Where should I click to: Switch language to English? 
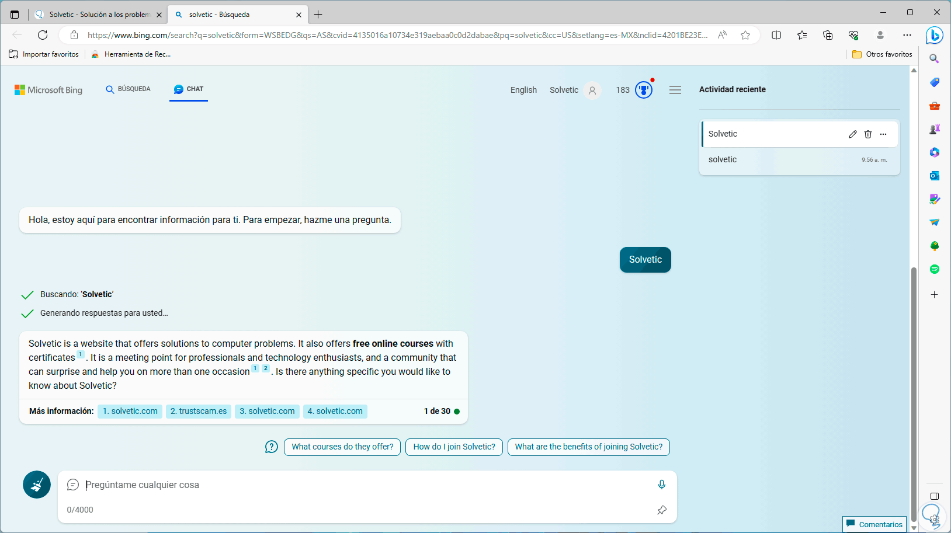[523, 90]
